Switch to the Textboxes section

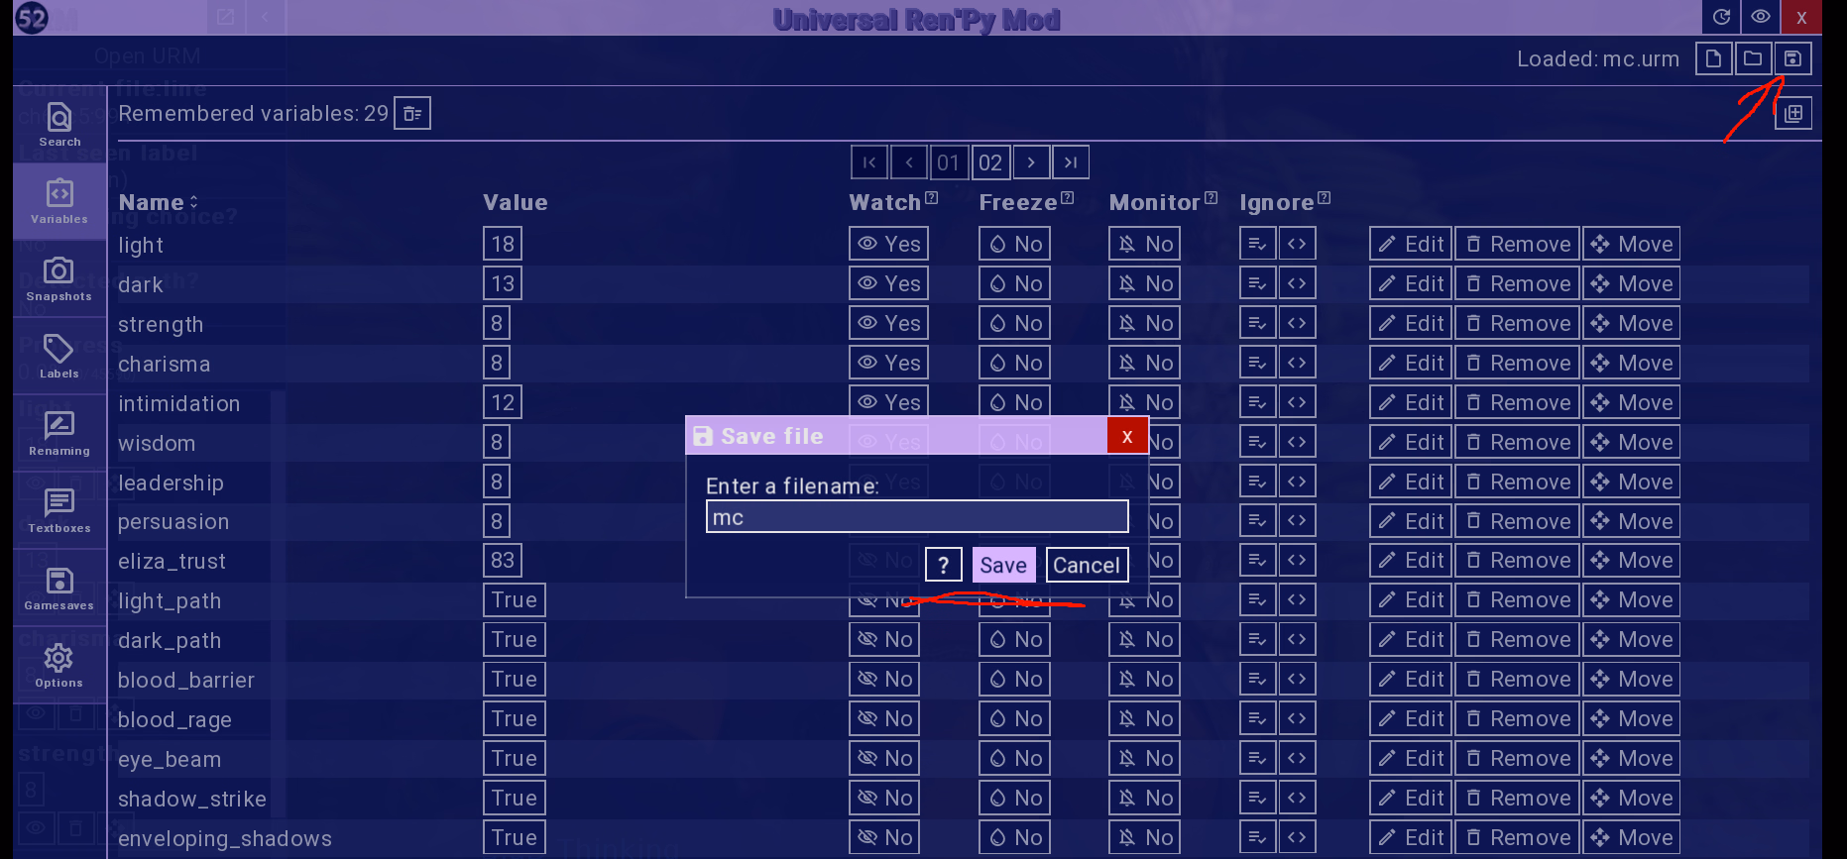click(x=59, y=510)
